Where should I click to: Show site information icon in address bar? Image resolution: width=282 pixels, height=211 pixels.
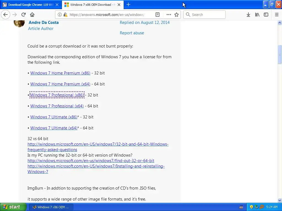click(59, 15)
